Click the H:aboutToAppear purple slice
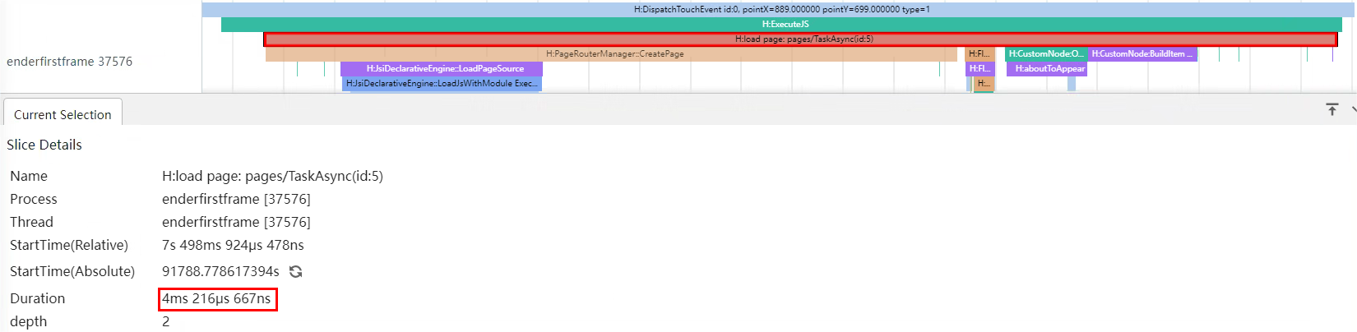1357x332 pixels. (1048, 69)
